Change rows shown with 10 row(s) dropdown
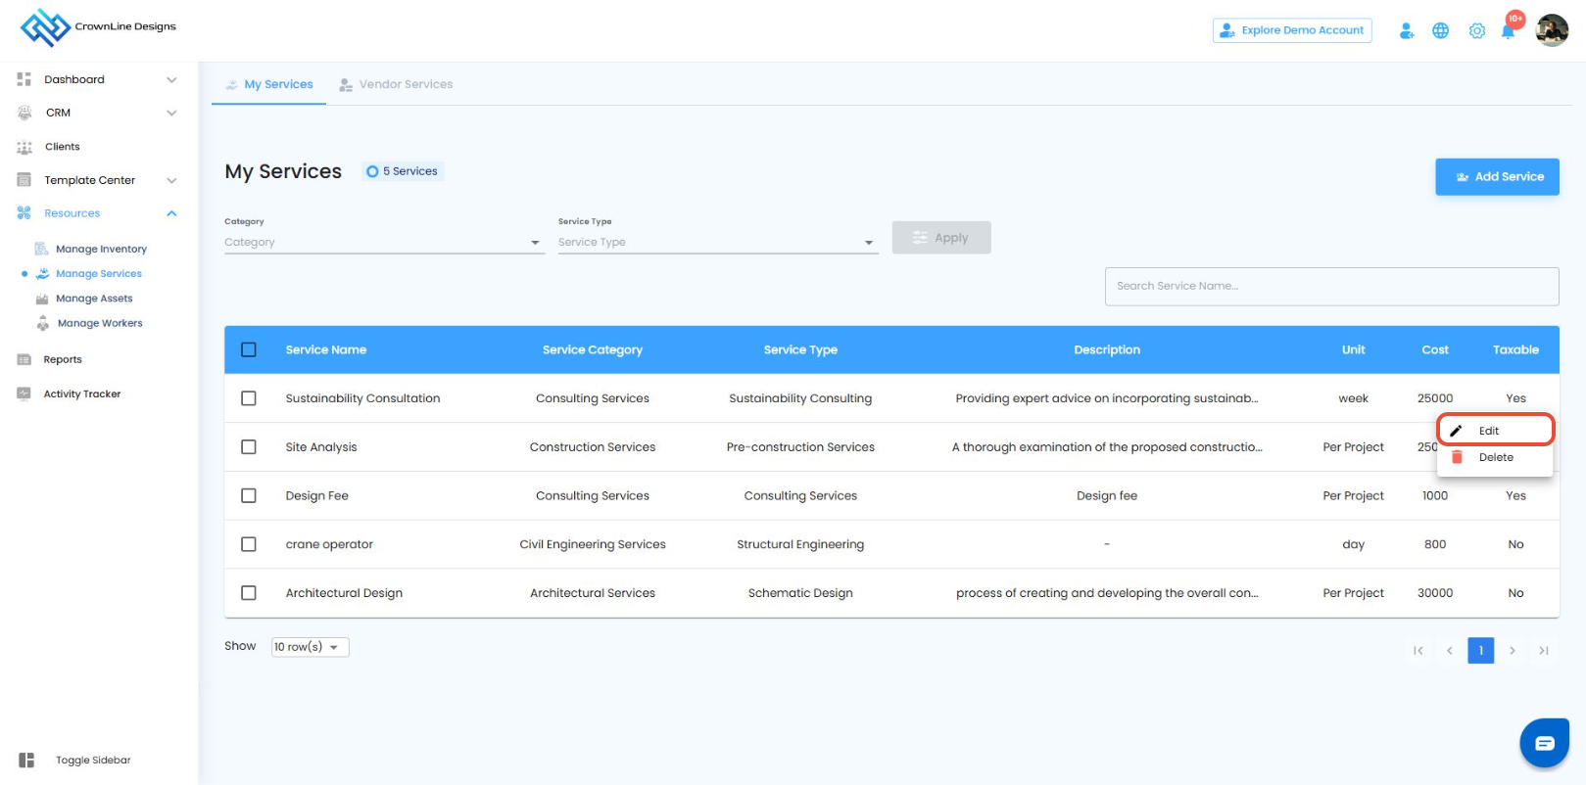This screenshot has width=1586, height=785. click(310, 647)
